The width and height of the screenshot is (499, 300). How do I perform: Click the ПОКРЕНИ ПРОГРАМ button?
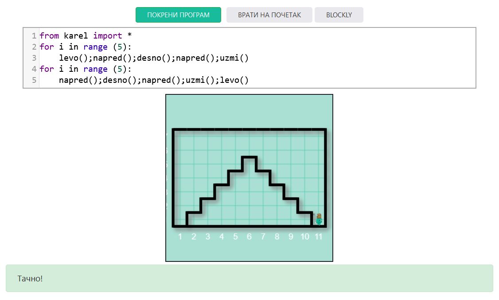coord(178,15)
